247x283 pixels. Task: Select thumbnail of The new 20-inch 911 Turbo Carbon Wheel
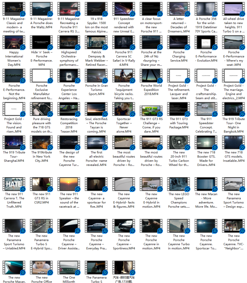pyautogui.click(x=179, y=143)
